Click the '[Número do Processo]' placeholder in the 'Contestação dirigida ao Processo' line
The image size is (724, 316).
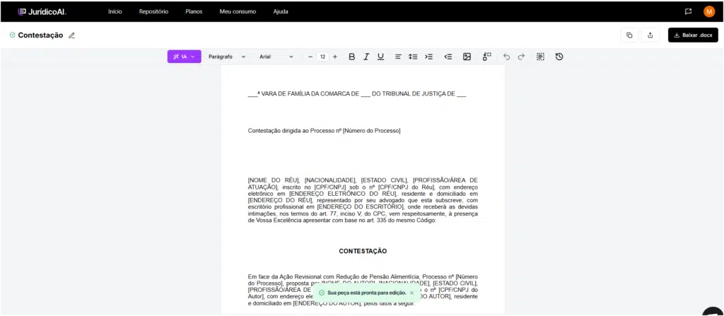372,131
